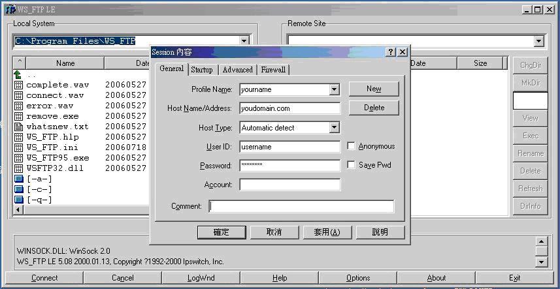Click the local list left scroll arrow
The height and width of the screenshot is (289, 560).
pyautogui.click(x=18, y=210)
